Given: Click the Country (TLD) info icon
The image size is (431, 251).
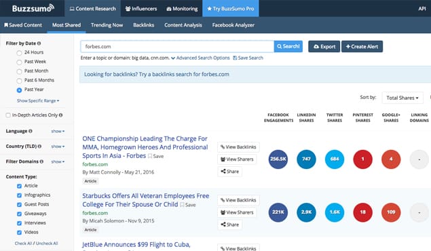Looking at the screenshot, I should click(x=39, y=147).
